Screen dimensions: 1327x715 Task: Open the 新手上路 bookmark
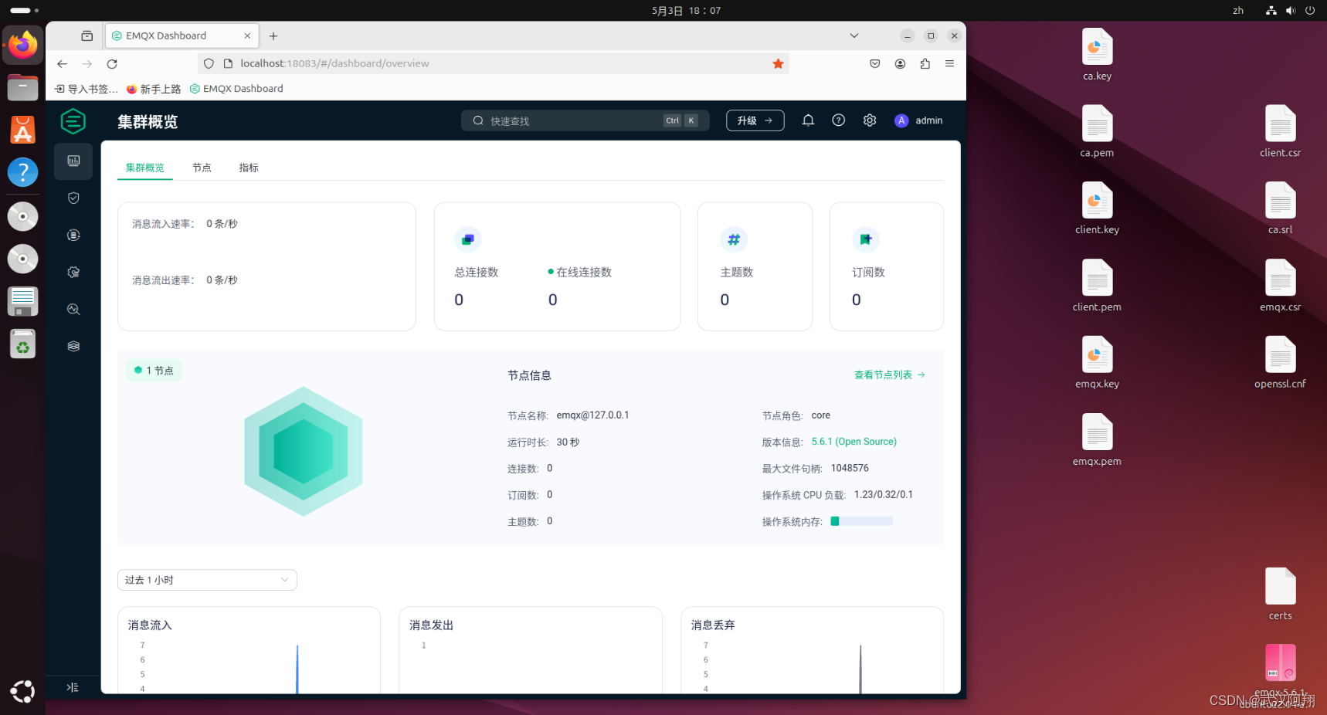click(154, 89)
